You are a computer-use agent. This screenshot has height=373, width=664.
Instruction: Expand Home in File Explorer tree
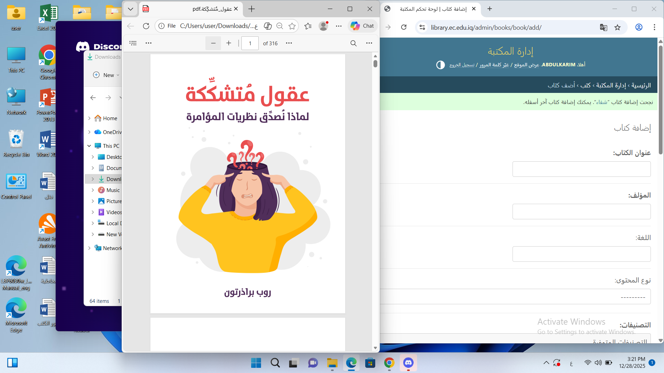[89, 118]
